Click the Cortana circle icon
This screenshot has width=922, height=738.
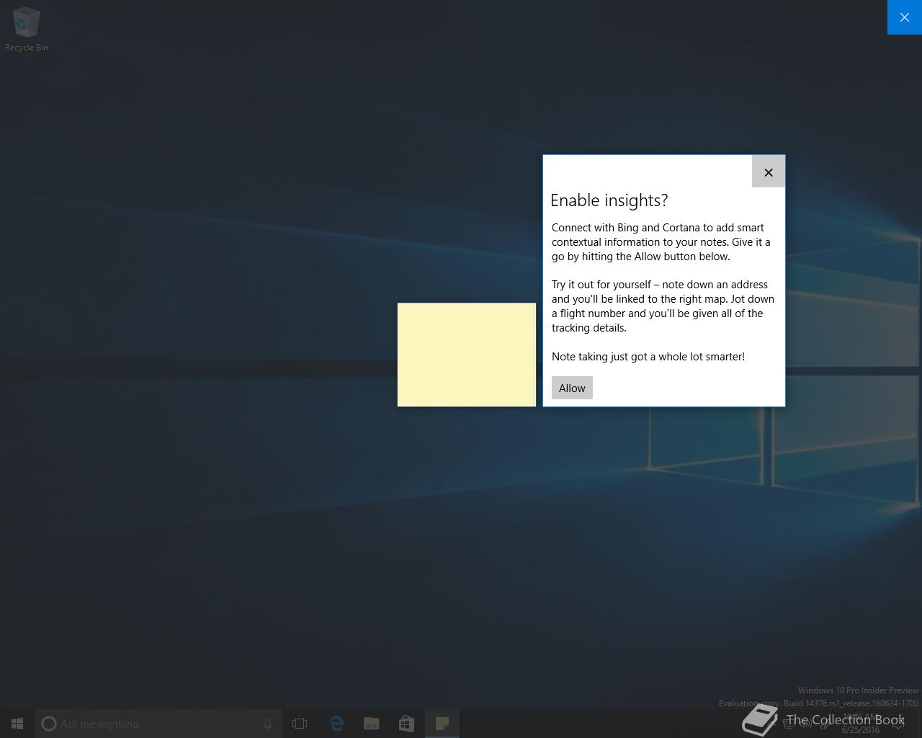[x=49, y=724]
